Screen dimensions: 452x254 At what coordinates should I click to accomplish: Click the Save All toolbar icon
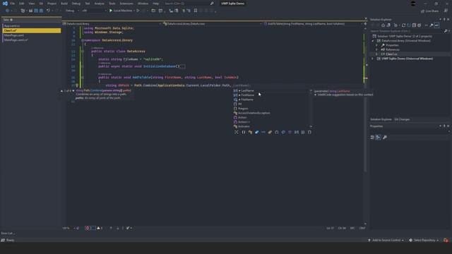(x=41, y=11)
